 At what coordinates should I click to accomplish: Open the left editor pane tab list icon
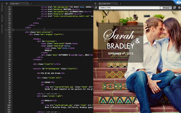[7, 4]
